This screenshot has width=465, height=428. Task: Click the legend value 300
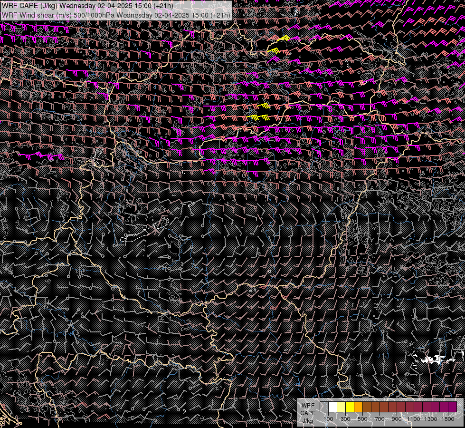[x=345, y=419]
